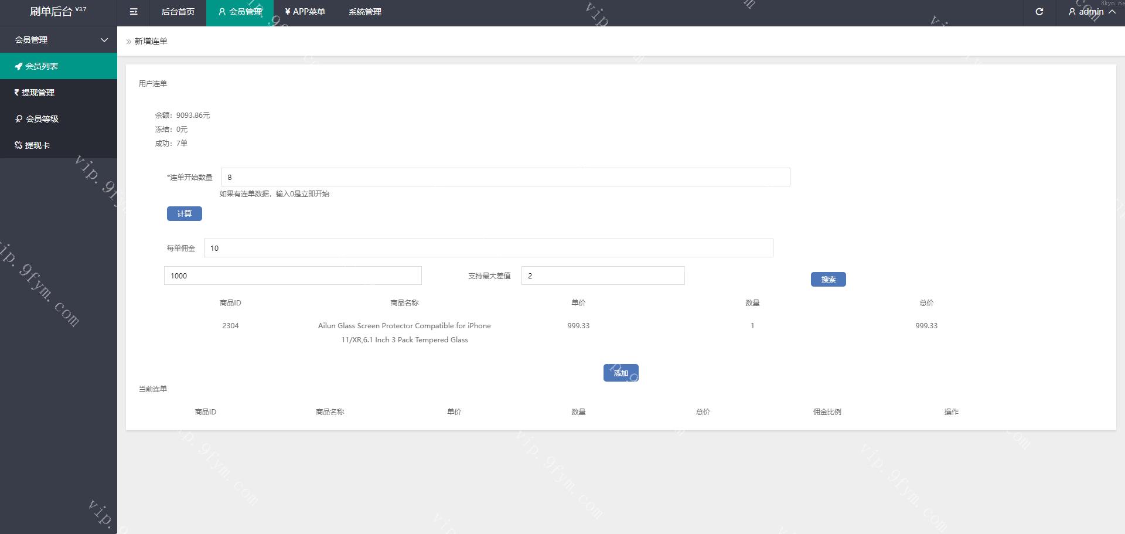Switch to the APP菜单 top menu
This screenshot has width=1125, height=534.
tap(305, 12)
